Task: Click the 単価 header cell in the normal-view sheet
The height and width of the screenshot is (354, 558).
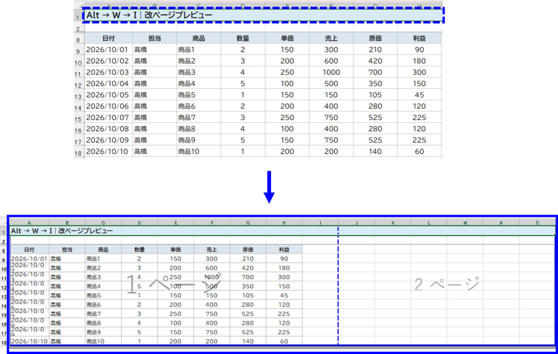Action: [x=287, y=39]
